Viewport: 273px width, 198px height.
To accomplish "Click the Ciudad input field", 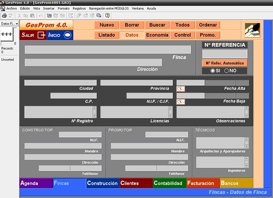I will (61, 83).
